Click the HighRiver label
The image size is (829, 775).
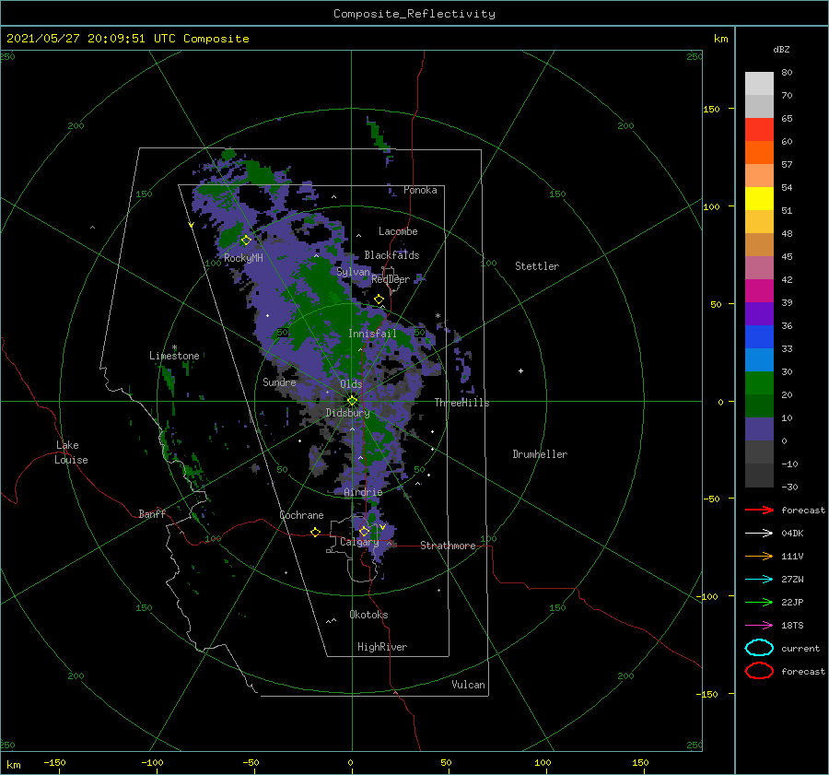[x=382, y=647]
